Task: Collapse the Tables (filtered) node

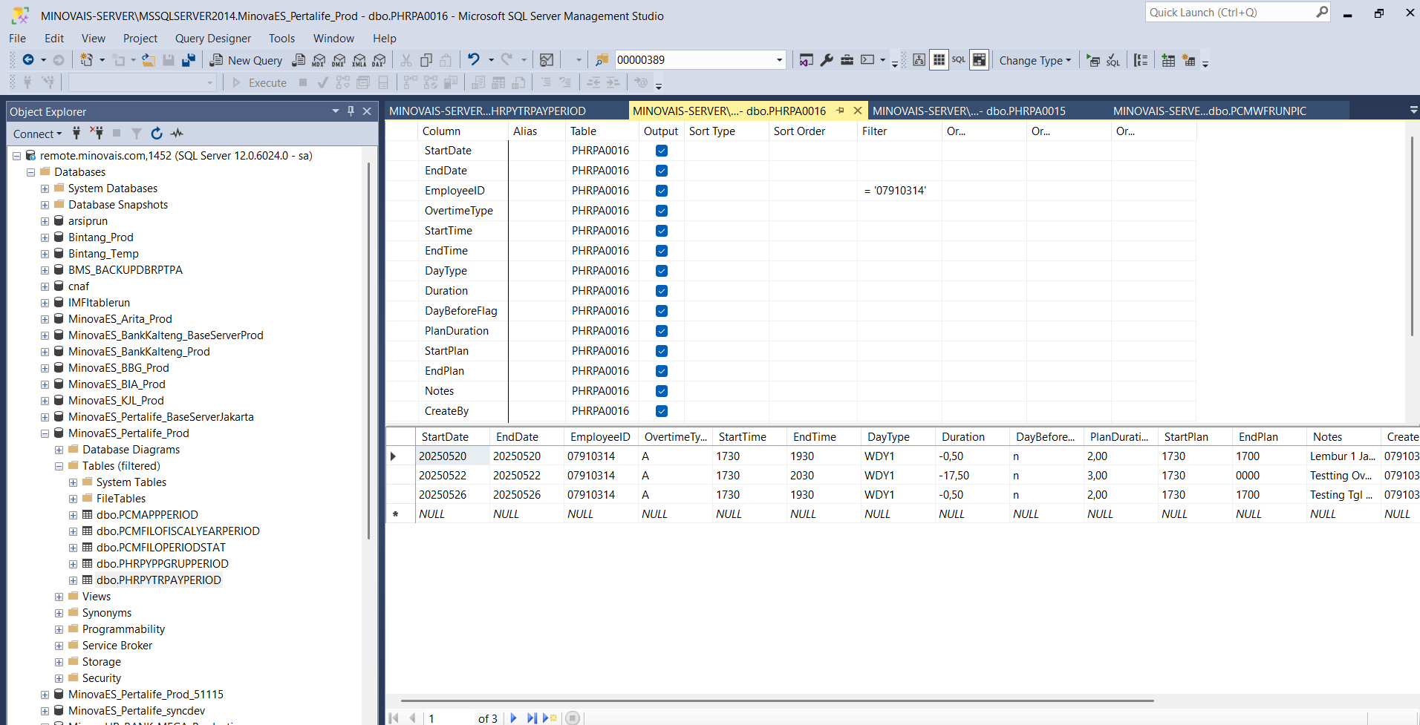Action: 59,466
